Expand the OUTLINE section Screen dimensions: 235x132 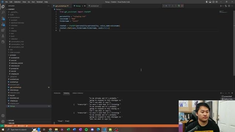pos(29,121)
